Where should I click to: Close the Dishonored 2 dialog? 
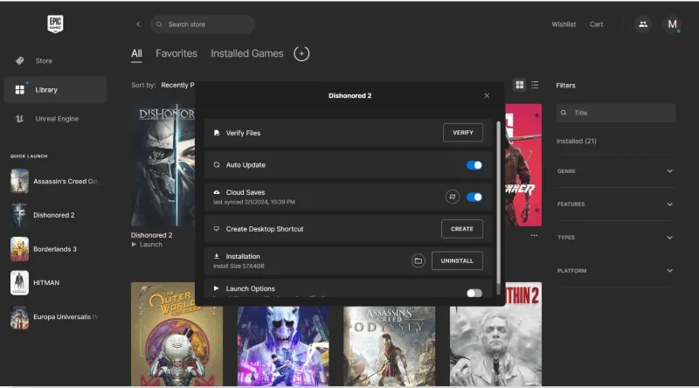(487, 95)
